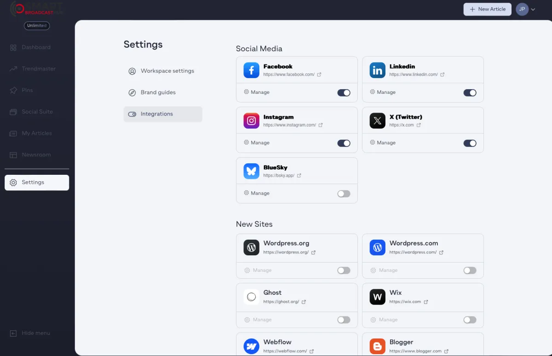Navigate to Social Suite
This screenshot has height=356, width=552.
(37, 112)
